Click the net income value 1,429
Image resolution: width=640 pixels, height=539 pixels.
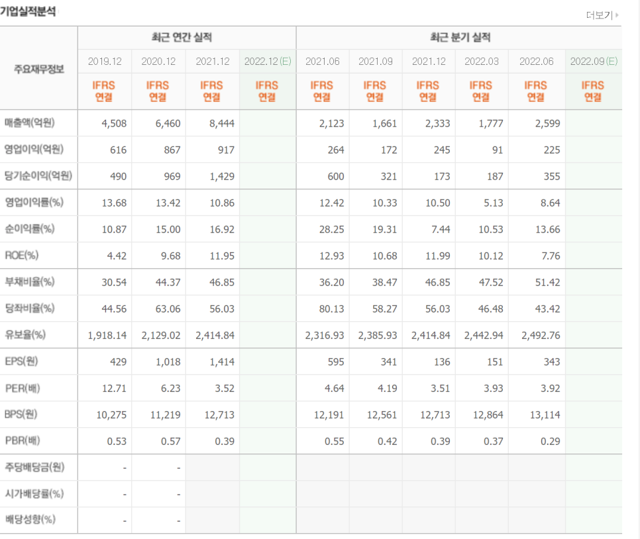[x=222, y=177]
